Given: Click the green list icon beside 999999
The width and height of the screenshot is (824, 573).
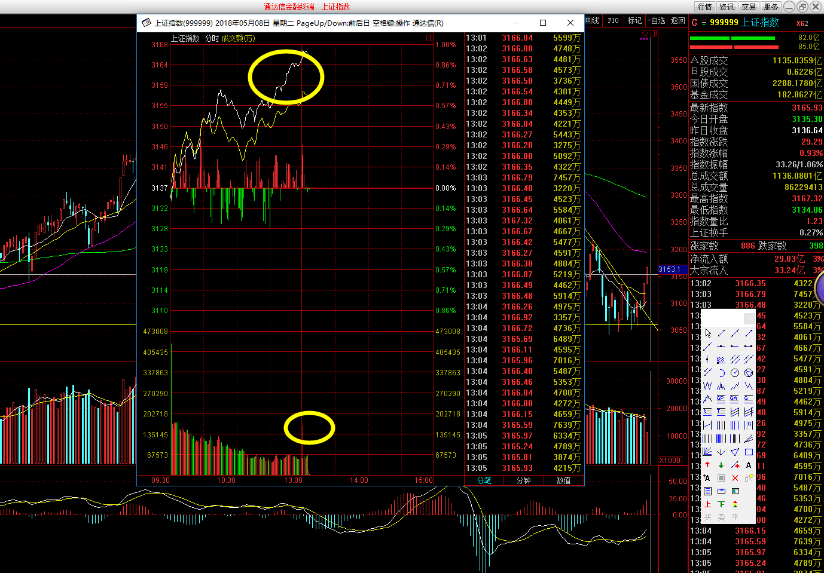Looking at the screenshot, I should tap(704, 22).
